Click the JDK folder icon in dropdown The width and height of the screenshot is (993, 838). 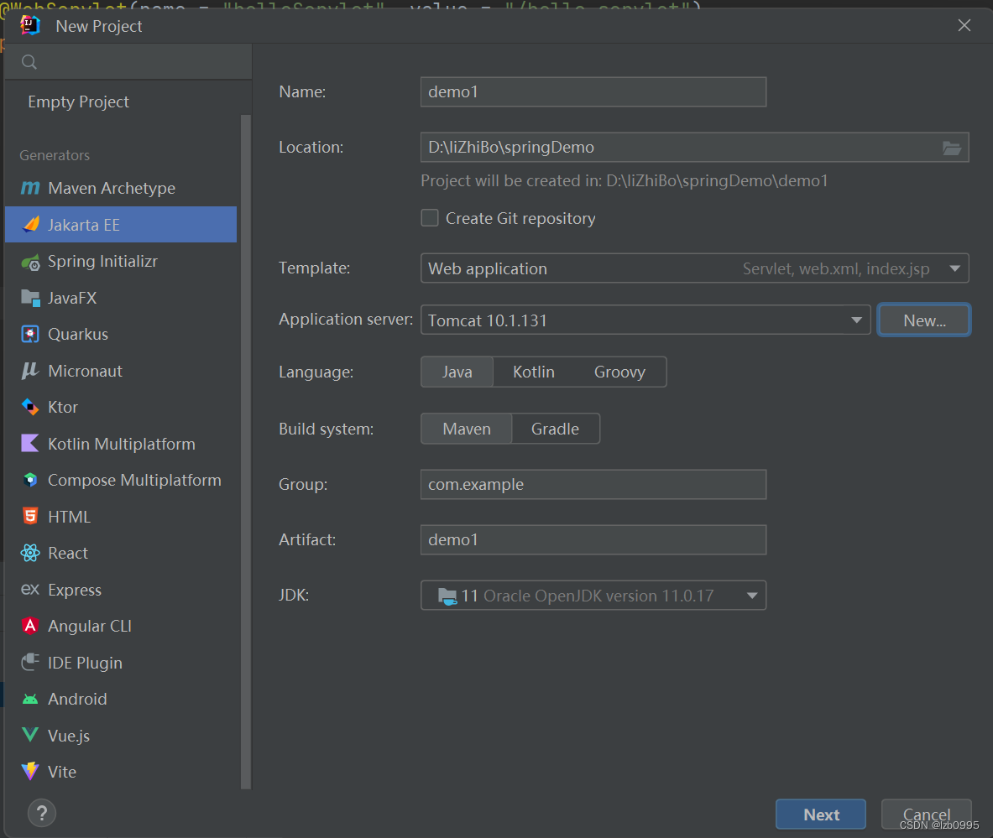point(447,596)
